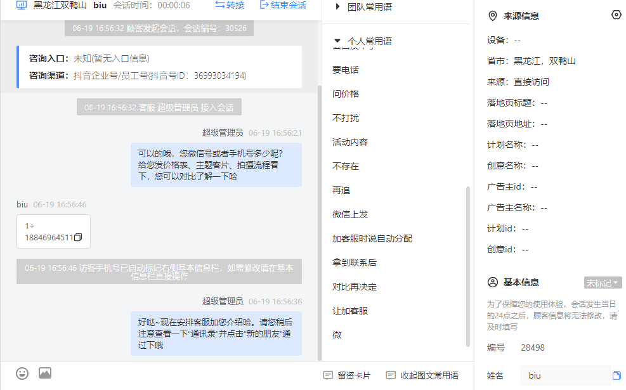The image size is (626, 390).
Task: Click the 结束会话 exit icon
Action: 264,5
